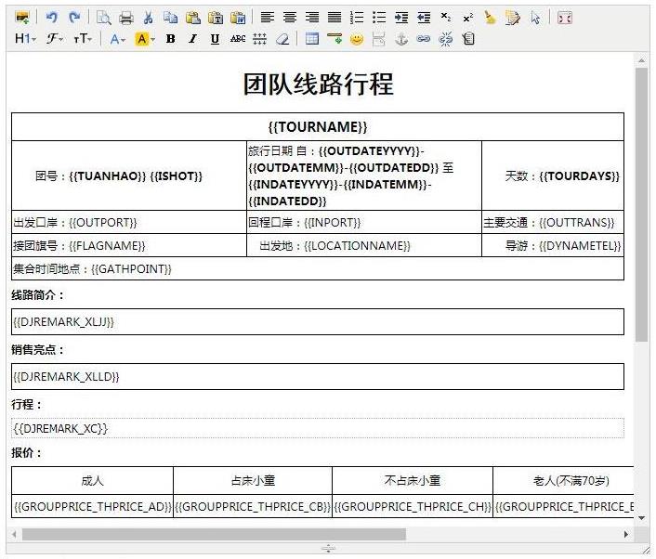Click the insert image icon

(22, 18)
